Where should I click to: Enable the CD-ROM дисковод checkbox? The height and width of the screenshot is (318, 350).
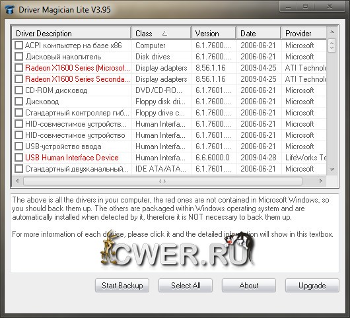[x=18, y=90]
